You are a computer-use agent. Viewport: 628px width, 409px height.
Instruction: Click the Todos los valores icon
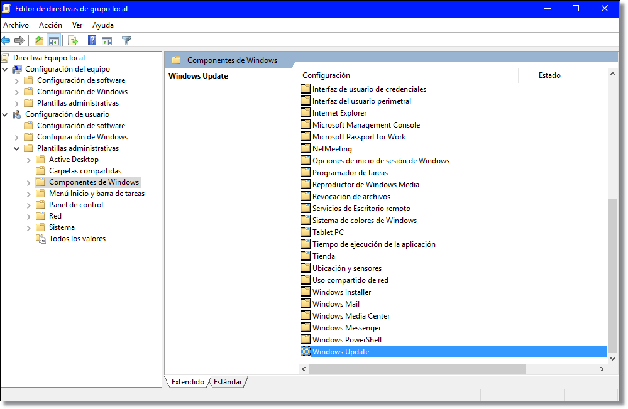41,239
